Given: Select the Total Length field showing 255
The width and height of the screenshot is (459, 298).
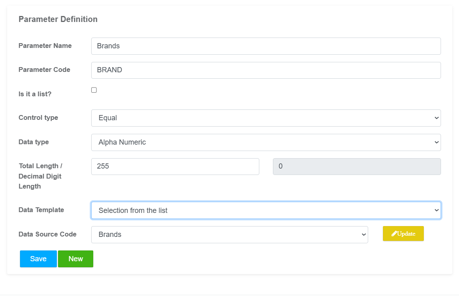Looking at the screenshot, I should [175, 167].
